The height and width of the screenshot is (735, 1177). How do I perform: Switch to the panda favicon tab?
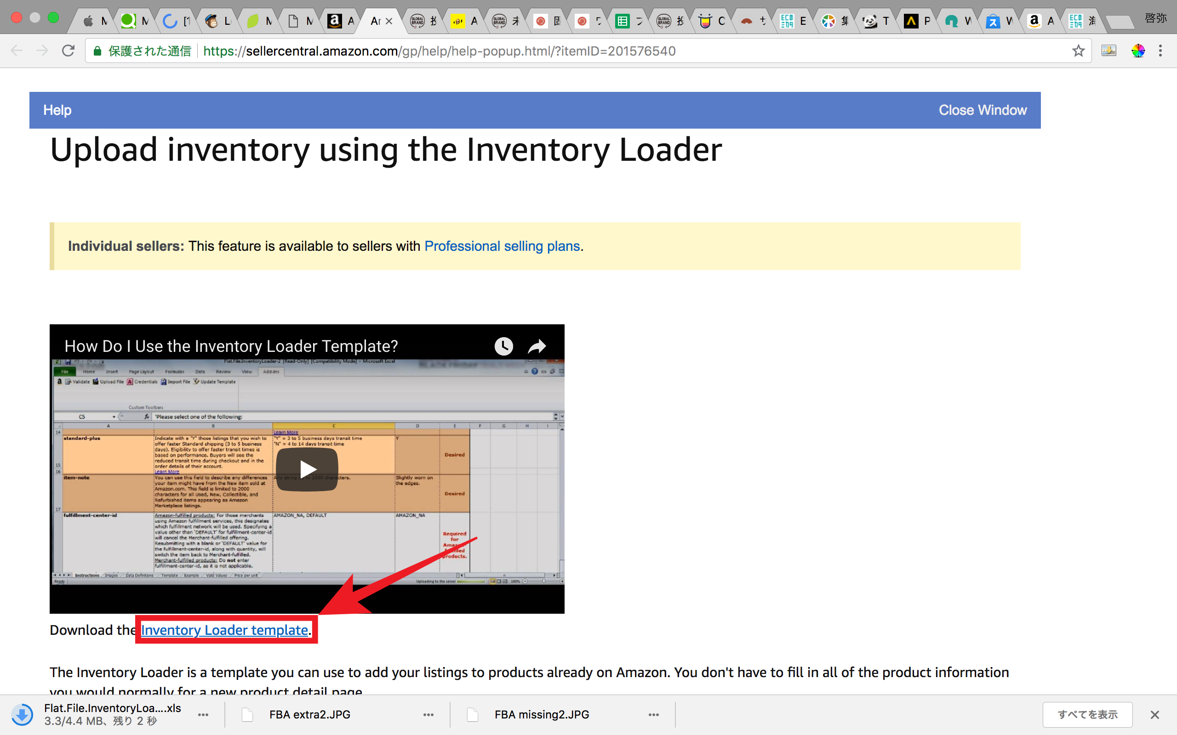869,21
